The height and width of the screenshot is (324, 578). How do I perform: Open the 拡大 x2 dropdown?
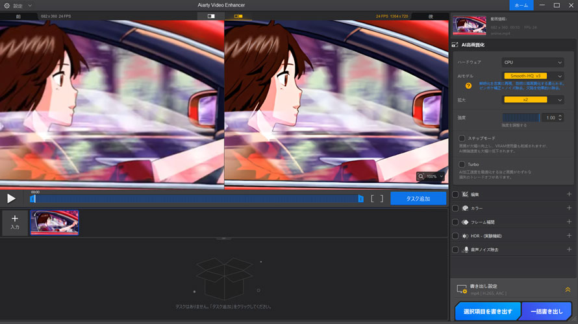tap(533, 100)
